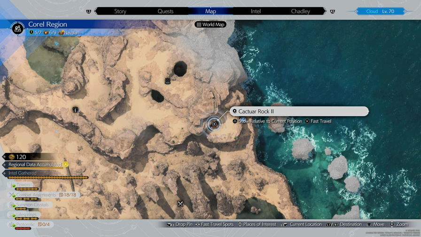Click the dark marker icon near the crater

point(167,81)
